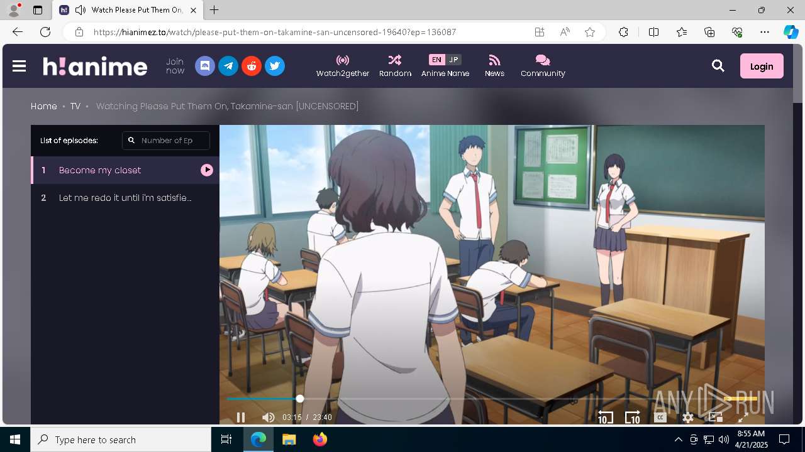The height and width of the screenshot is (452, 805).
Task: Open the Telegram join link
Action: pyautogui.click(x=228, y=66)
